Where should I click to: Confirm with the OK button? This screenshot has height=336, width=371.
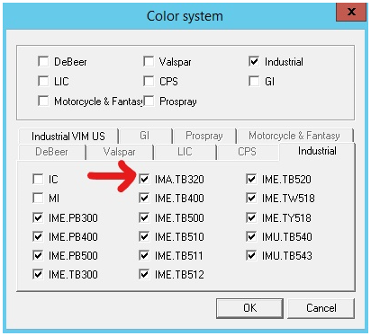pyautogui.click(x=249, y=308)
